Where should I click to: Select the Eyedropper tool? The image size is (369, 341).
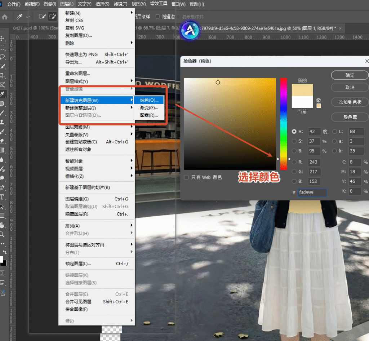[x=4, y=93]
